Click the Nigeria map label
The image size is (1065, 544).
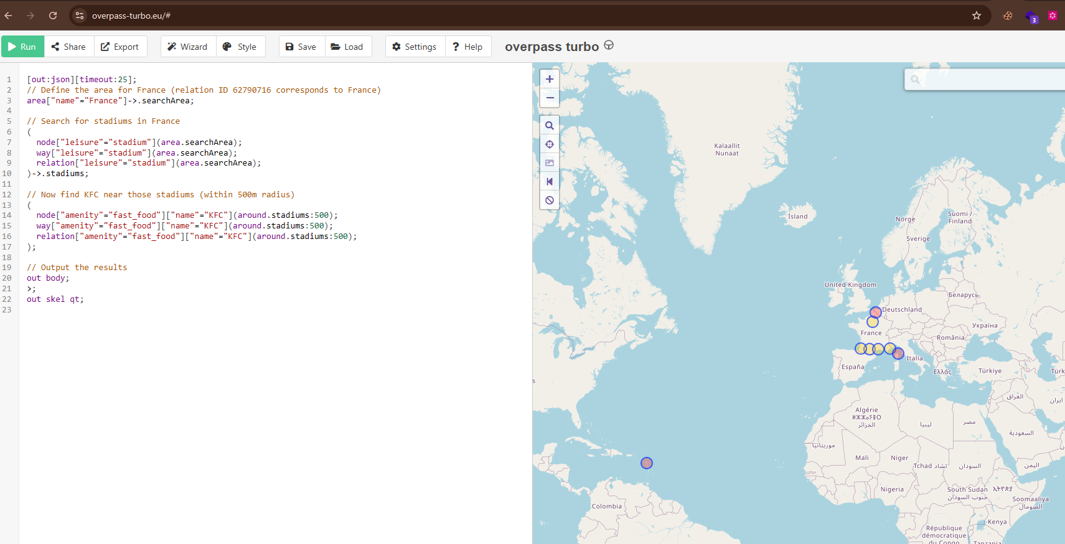tap(892, 490)
